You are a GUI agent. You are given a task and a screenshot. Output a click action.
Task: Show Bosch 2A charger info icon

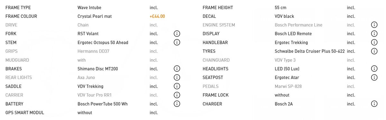374,104
